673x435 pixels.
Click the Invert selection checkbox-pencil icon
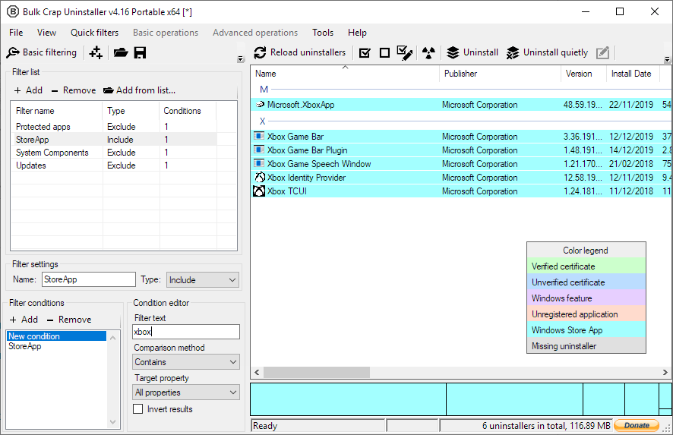[405, 53]
